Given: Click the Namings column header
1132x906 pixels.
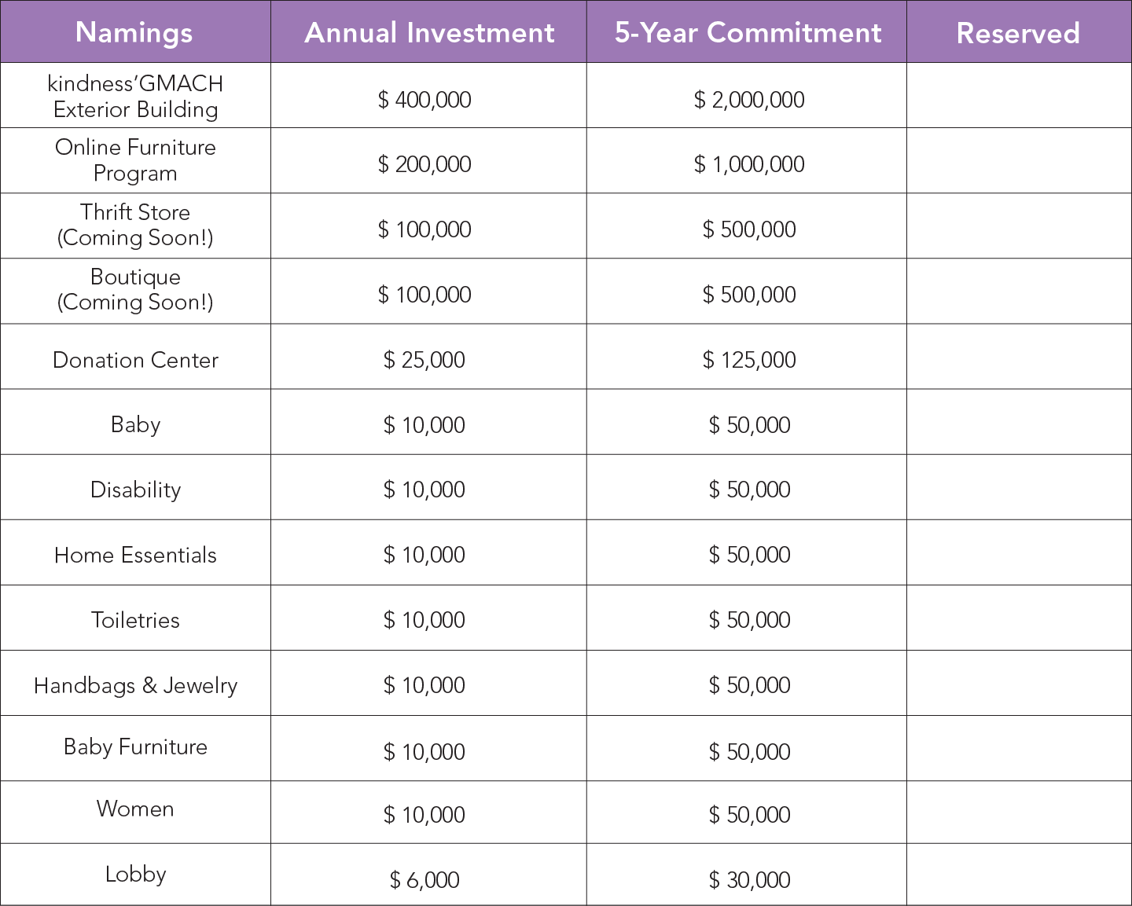Looking at the screenshot, I should click(x=134, y=32).
